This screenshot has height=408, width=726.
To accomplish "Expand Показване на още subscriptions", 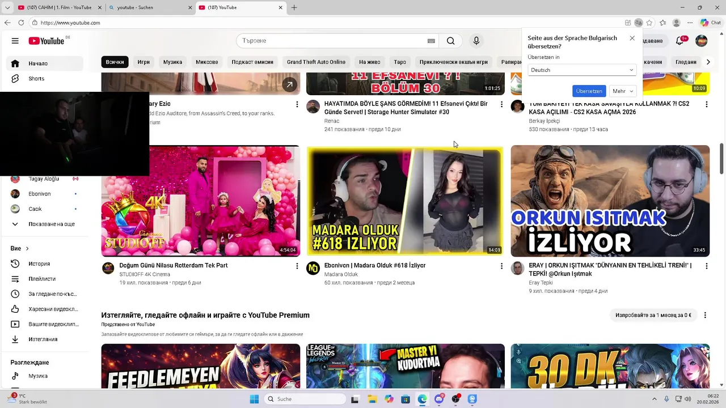I will tap(44, 224).
